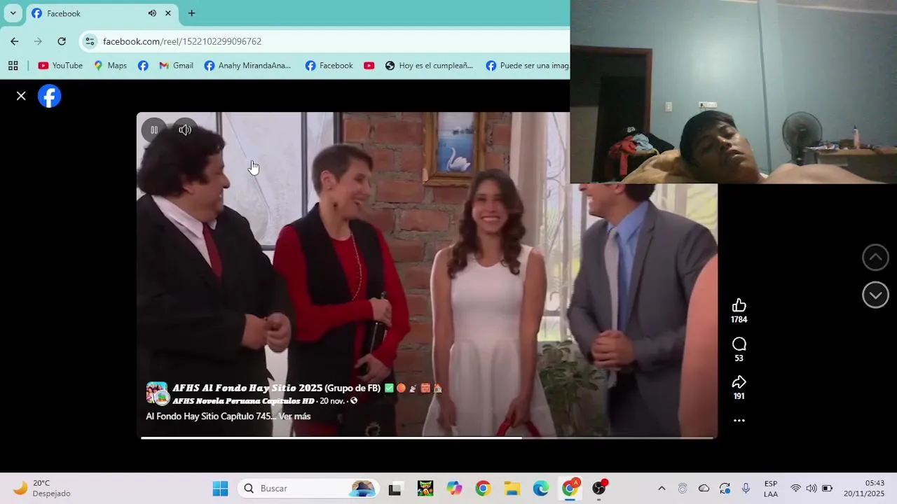This screenshot has width=897, height=504.
Task: Open OBS Studio from the taskbar
Action: (599, 488)
